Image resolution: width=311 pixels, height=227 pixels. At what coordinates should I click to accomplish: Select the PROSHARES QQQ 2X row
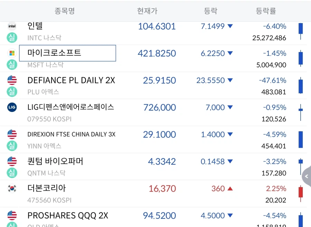point(153,217)
